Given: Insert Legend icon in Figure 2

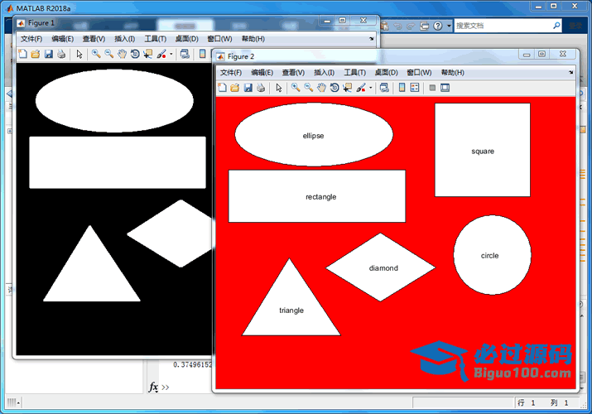Looking at the screenshot, I should coord(415,88).
